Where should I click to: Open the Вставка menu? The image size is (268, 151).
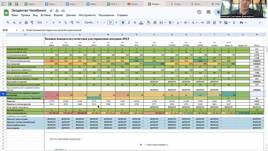pyautogui.click(x=46, y=15)
